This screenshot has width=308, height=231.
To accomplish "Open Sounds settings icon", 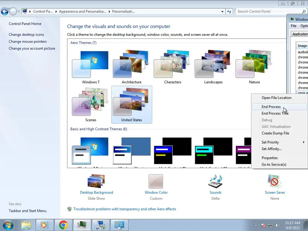I will pos(215,181).
